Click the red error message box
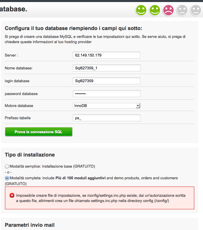 pyautogui.click(x=100, y=198)
